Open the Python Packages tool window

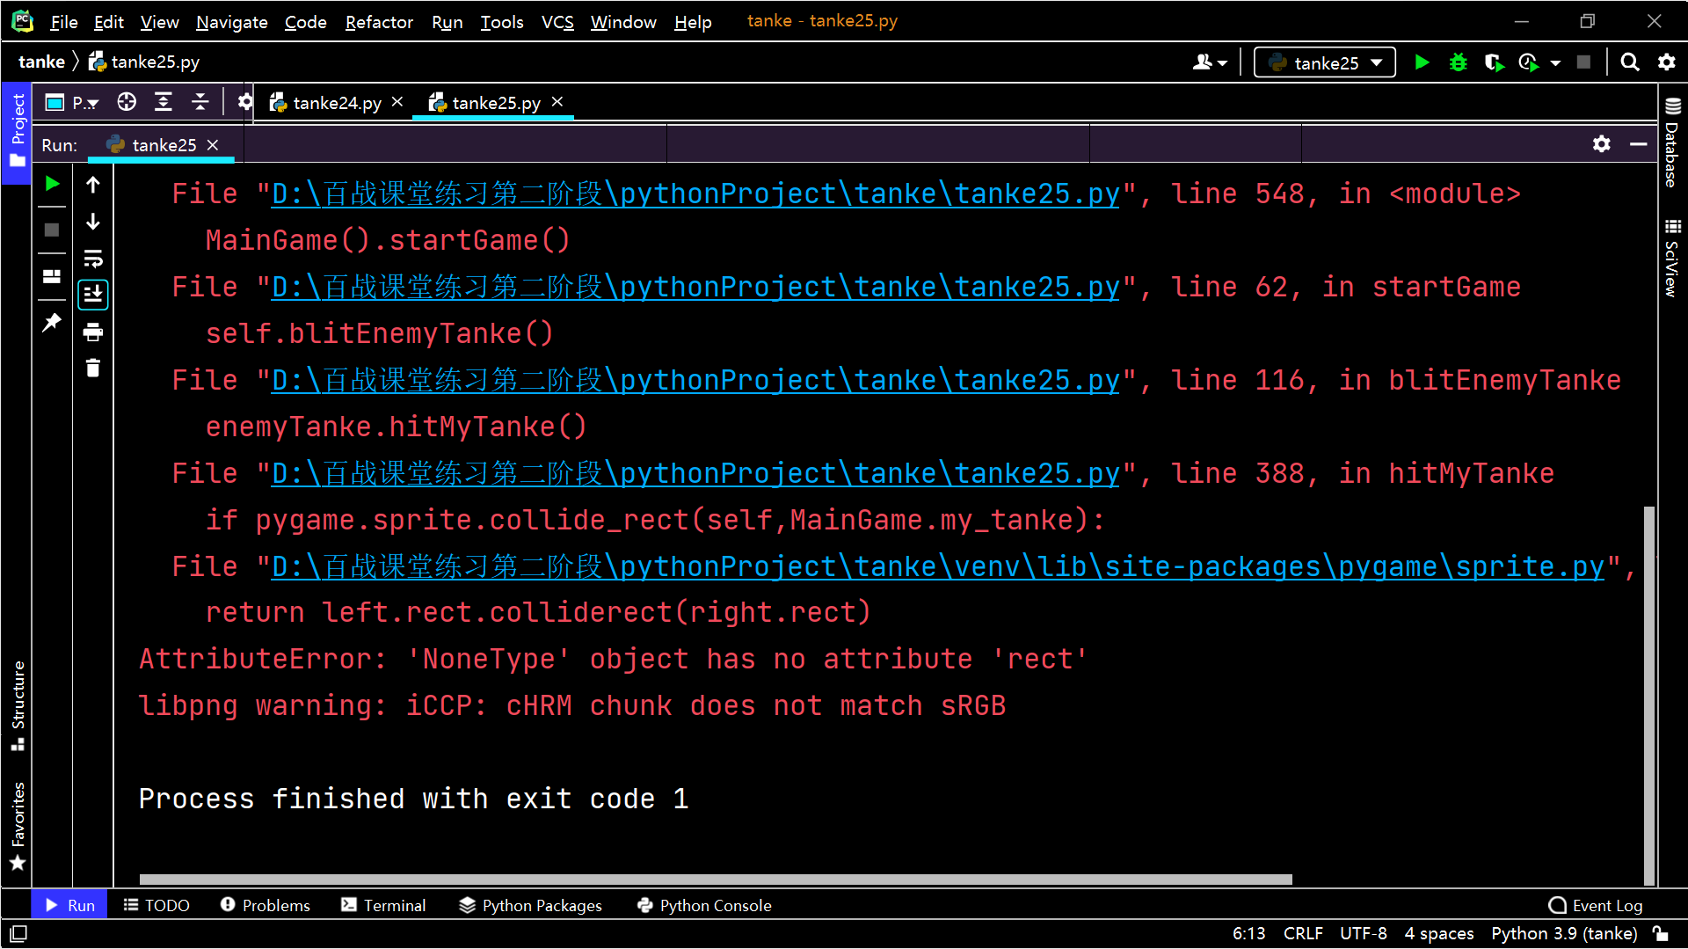click(531, 905)
